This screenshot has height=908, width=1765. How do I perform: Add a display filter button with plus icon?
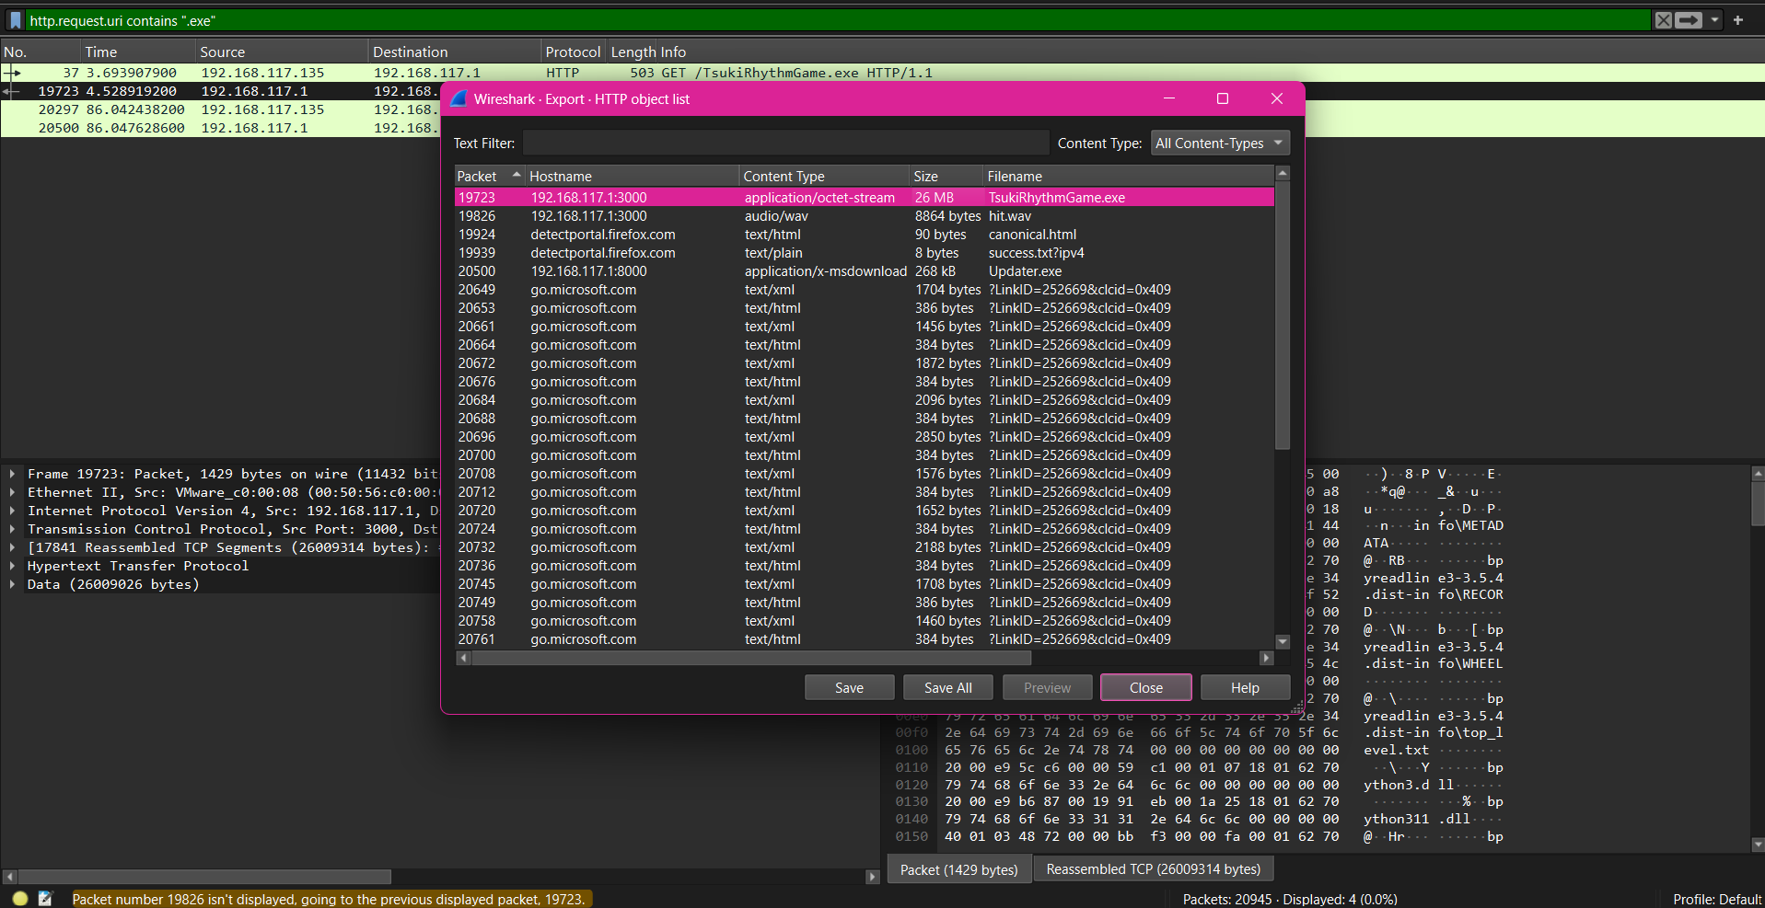pyautogui.click(x=1738, y=20)
